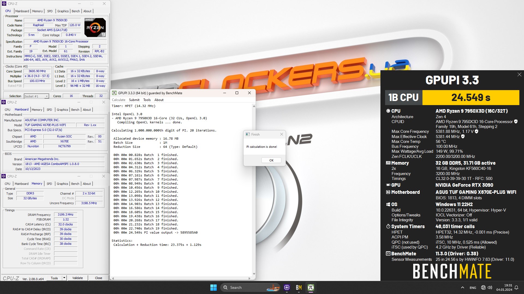Open About tab in top CPU-Z window
The image size is (524, 294).
[87, 11]
